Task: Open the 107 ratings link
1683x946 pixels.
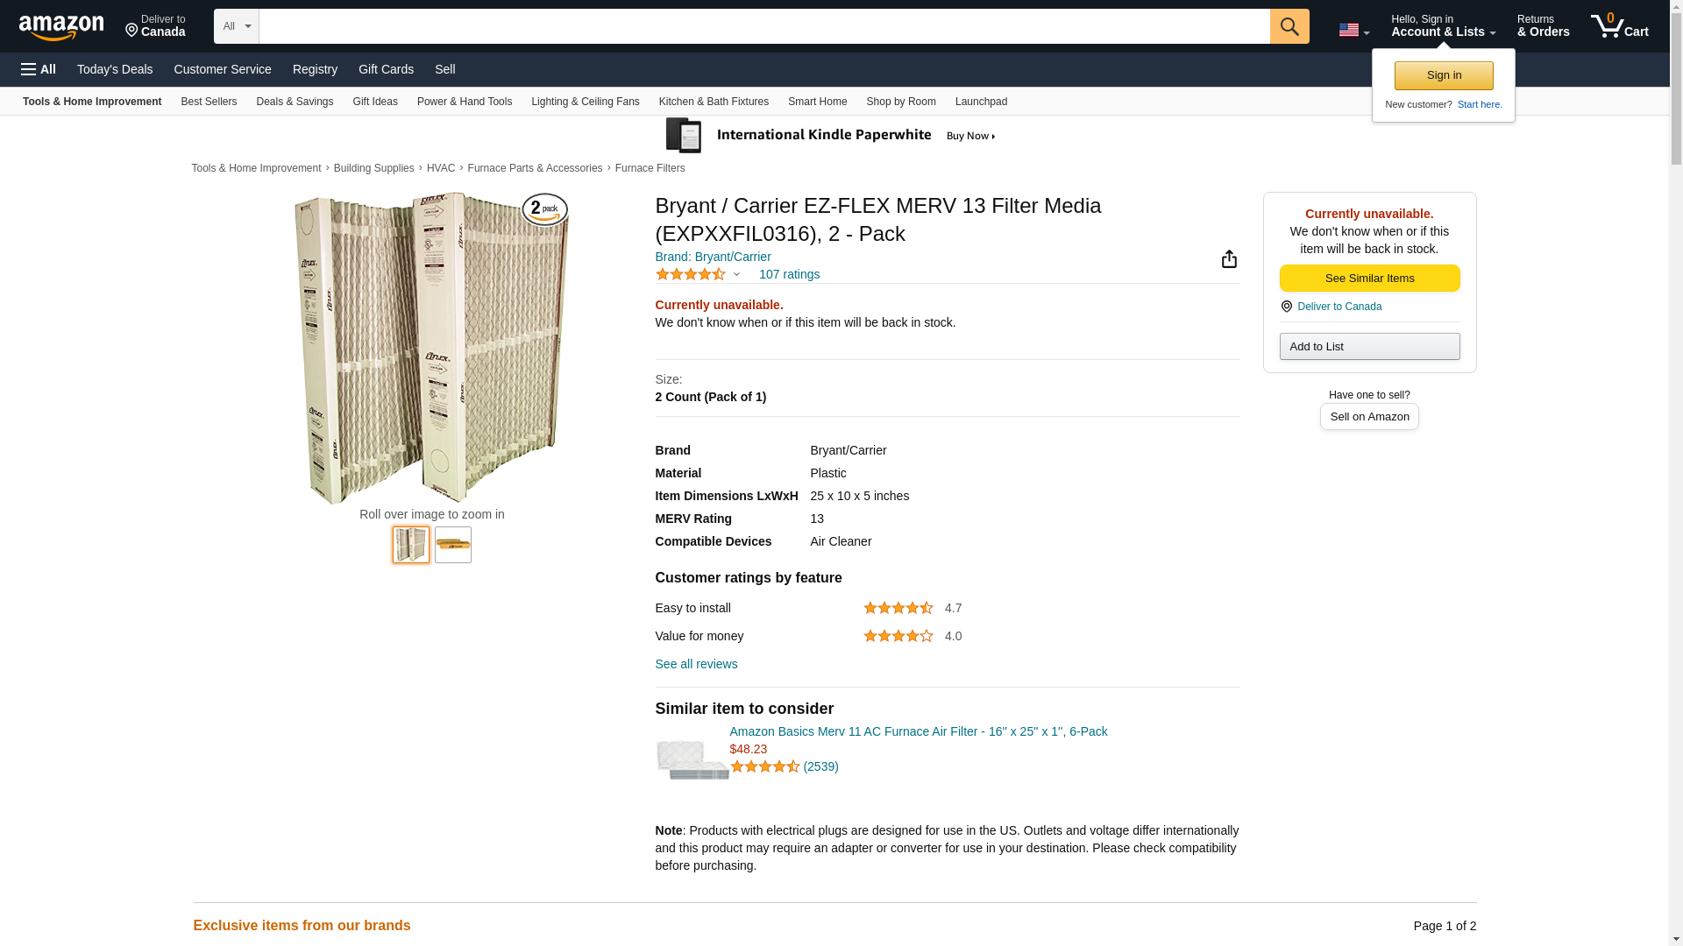Action: [789, 274]
